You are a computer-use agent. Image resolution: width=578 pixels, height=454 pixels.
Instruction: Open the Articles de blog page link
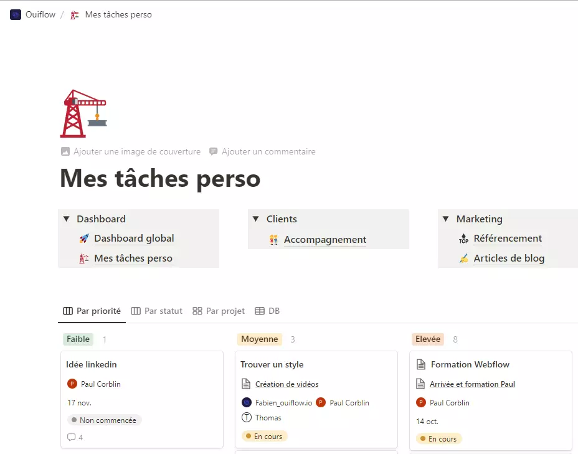509,258
